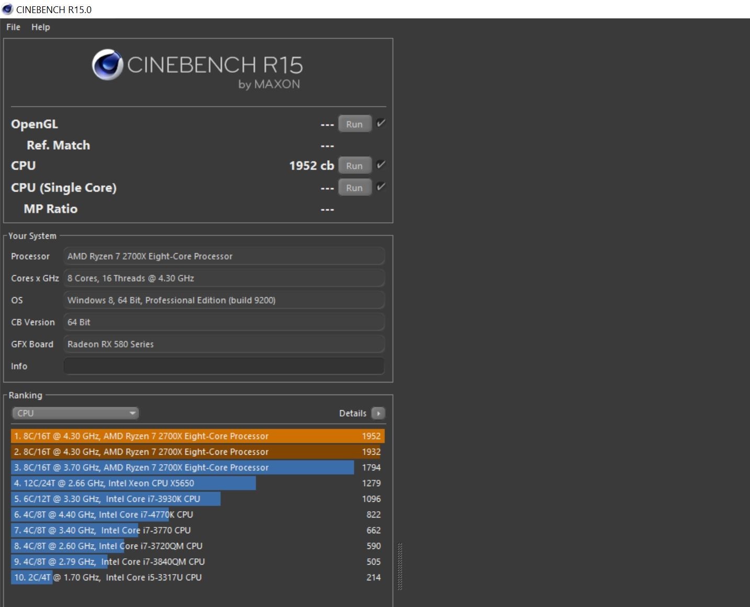Select the Intel Core i5-3317U row
The image size is (750, 607).
pos(198,577)
